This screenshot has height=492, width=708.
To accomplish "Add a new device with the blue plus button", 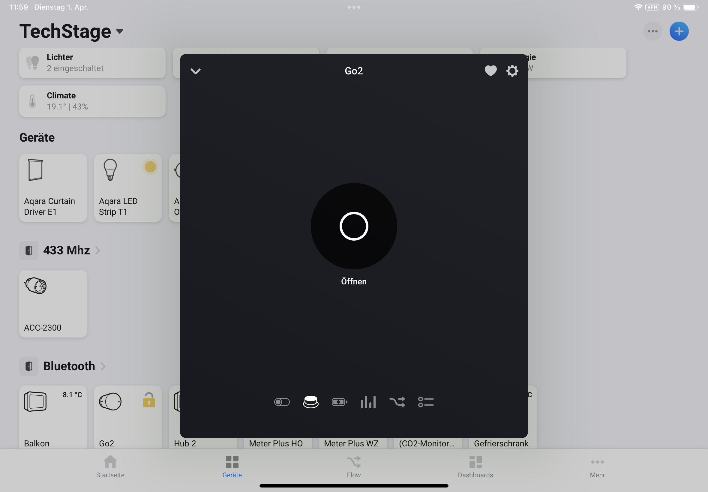I will pyautogui.click(x=679, y=31).
